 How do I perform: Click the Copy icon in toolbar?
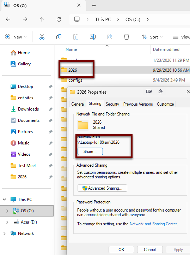click(59, 37)
